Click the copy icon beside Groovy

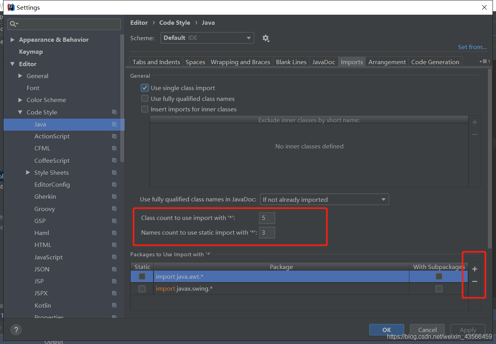(x=114, y=209)
